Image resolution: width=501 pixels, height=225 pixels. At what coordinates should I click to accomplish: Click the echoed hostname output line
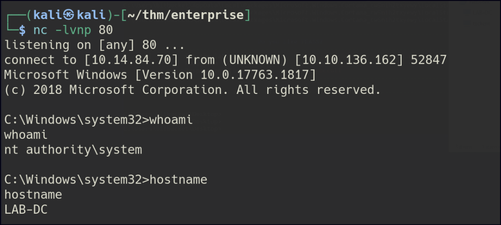pos(33,195)
